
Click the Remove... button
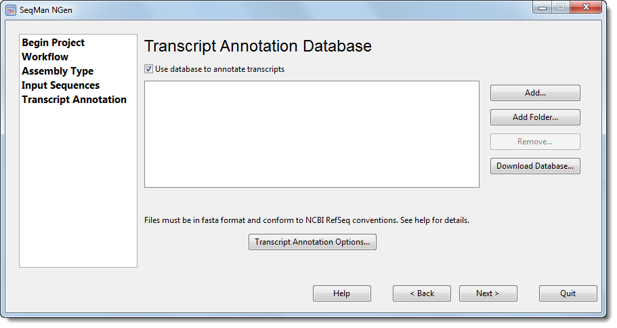coord(535,142)
